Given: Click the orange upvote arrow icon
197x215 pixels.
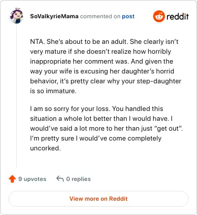Looking at the screenshot, I should click(12, 179).
